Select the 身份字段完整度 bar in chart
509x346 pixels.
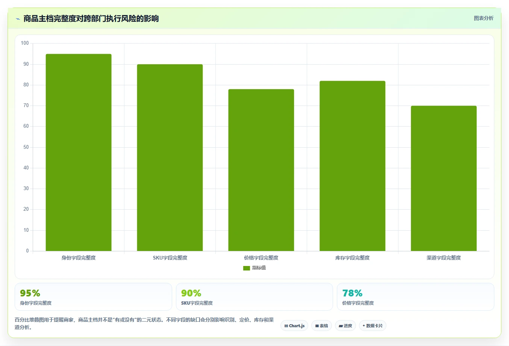coord(79,153)
